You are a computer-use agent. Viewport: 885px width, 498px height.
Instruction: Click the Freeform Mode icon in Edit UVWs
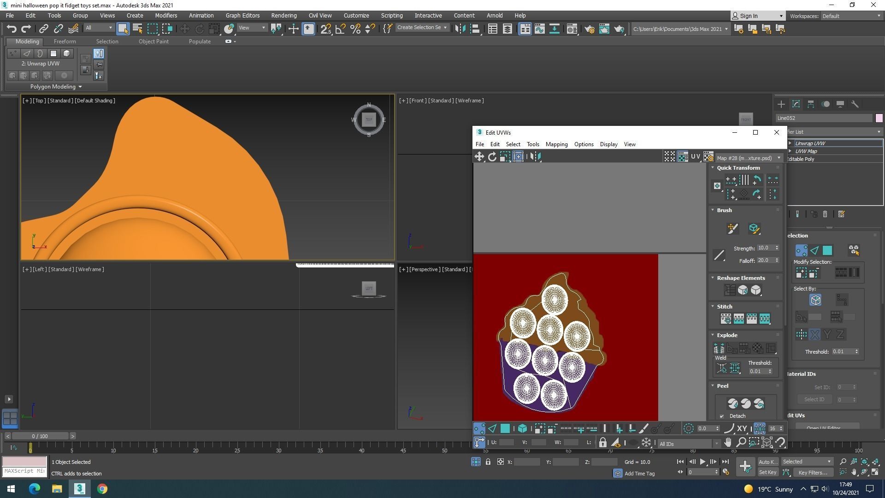[518, 157]
